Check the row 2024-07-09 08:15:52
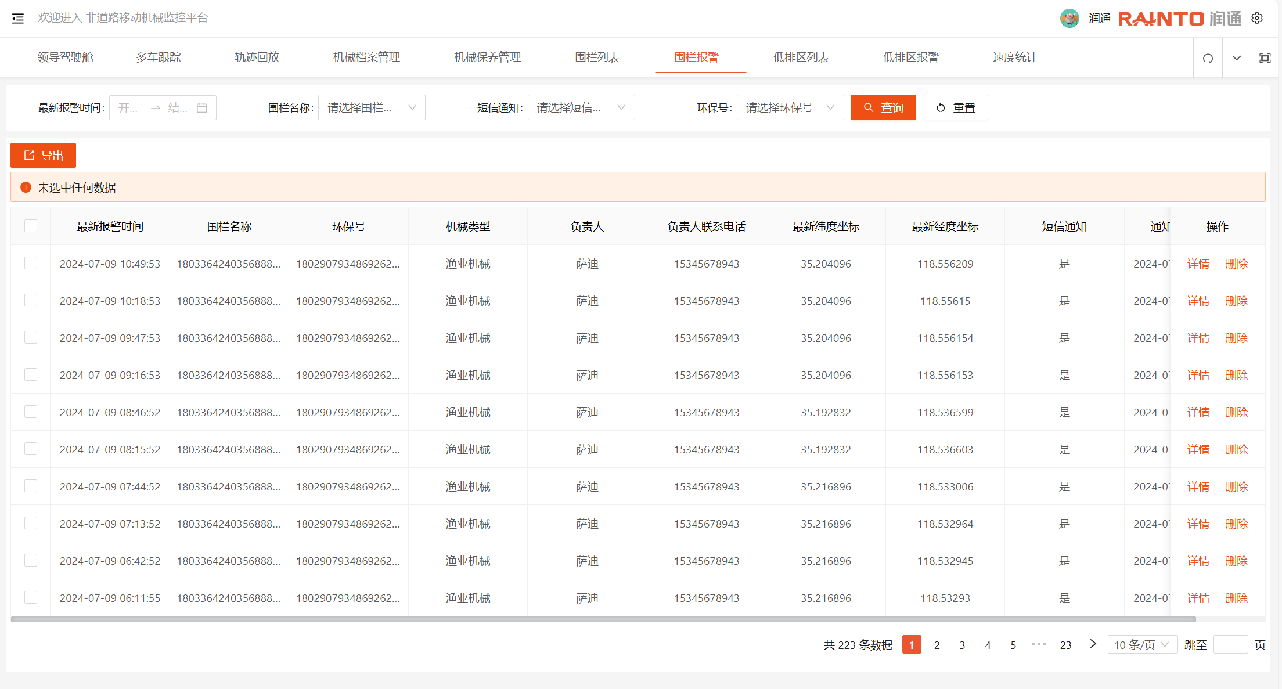 pos(31,449)
